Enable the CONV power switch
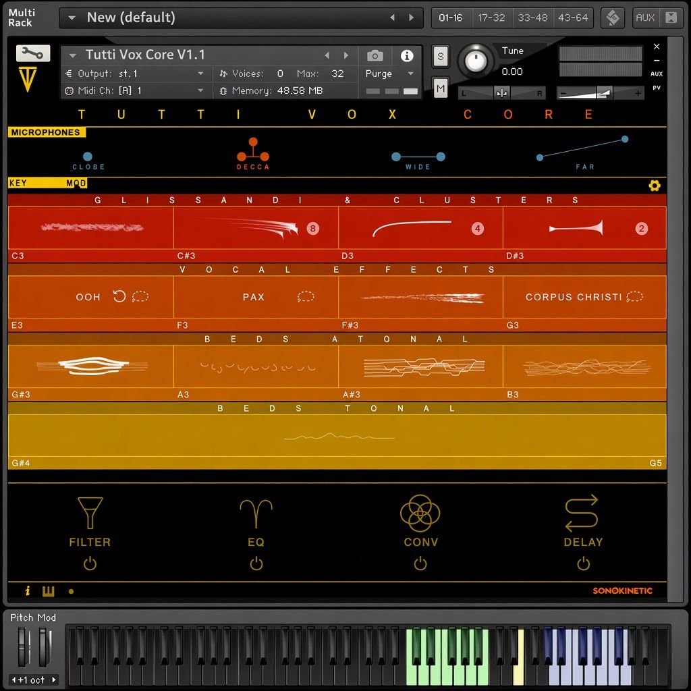Viewport: 691px width, 691px height. coord(420,563)
